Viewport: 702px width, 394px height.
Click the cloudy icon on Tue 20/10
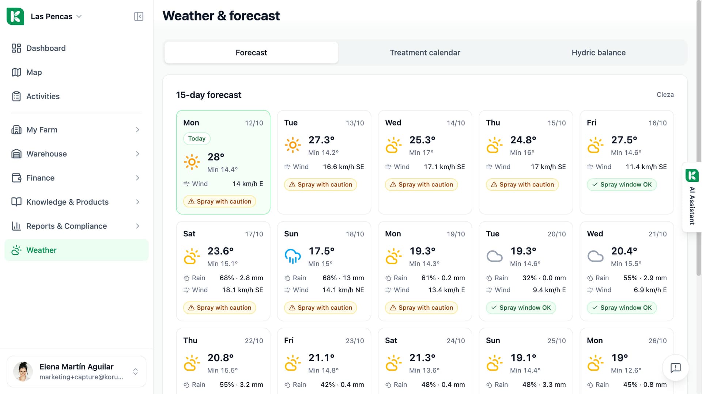click(495, 256)
